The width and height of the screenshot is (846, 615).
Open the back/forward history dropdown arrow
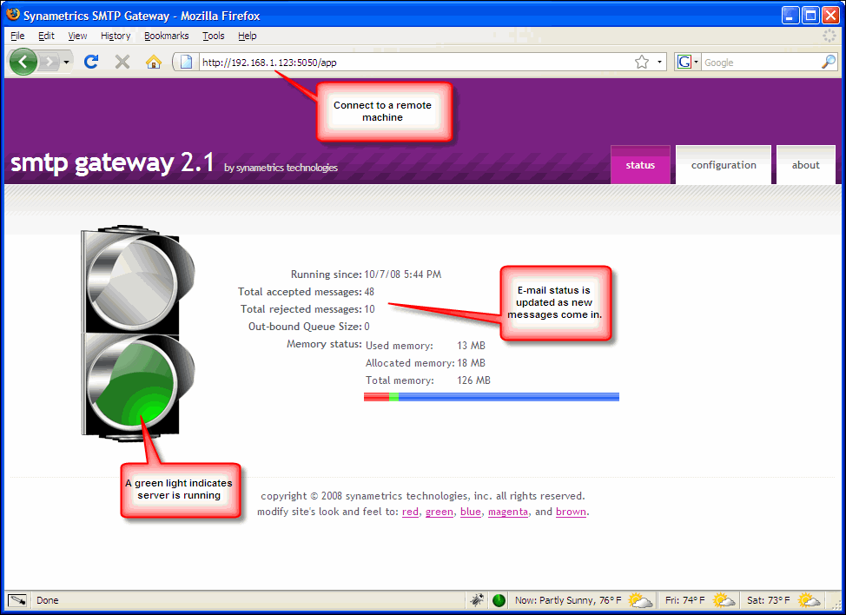[66, 62]
